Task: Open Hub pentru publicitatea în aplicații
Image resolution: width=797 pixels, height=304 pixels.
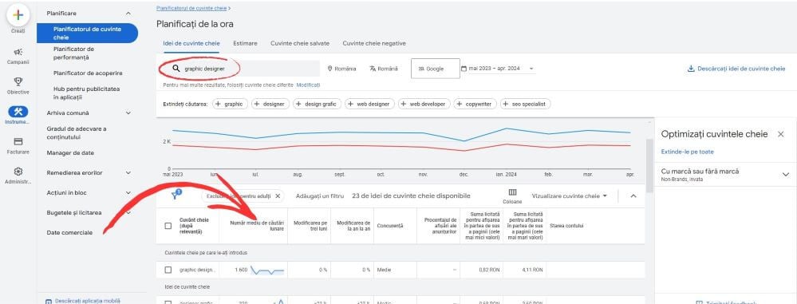Action: click(87, 93)
